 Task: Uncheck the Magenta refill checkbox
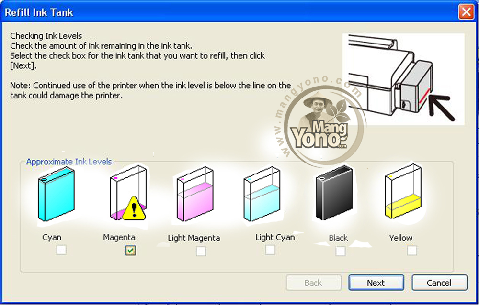click(x=130, y=251)
